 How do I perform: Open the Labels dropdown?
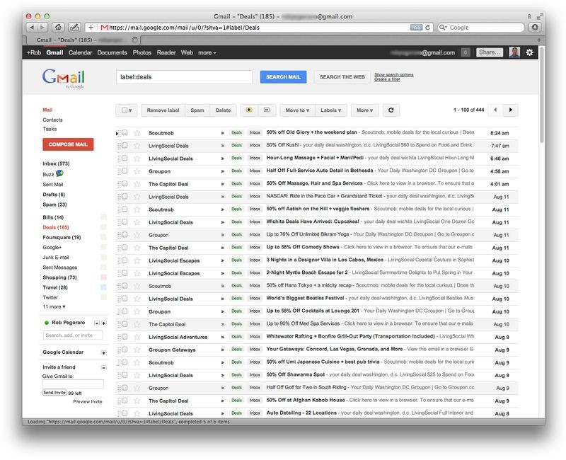[x=331, y=110]
